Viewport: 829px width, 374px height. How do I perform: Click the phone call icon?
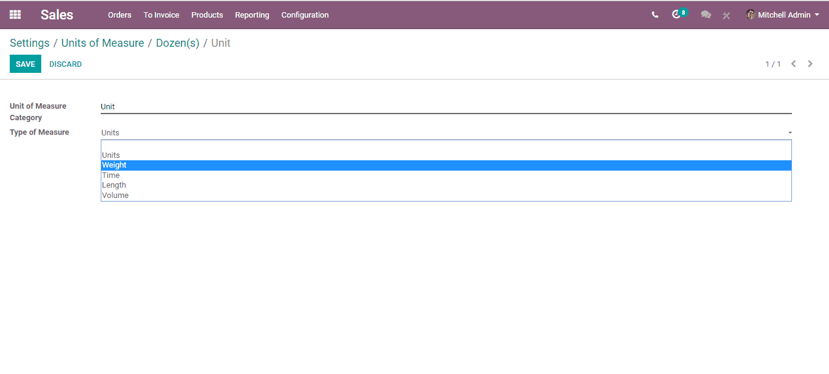click(x=655, y=15)
